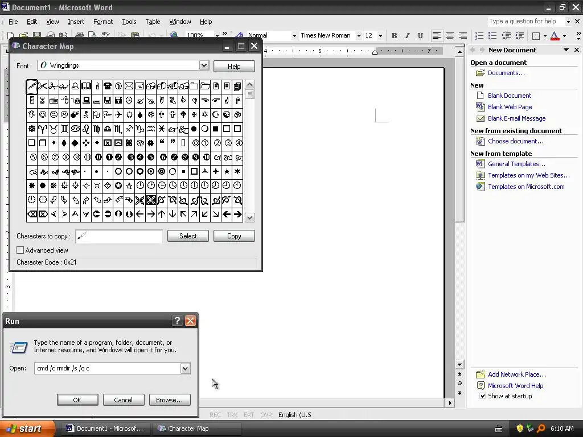Open the Styles and Formatting icon
Screen dimensions: 583x437
coord(239,36)
